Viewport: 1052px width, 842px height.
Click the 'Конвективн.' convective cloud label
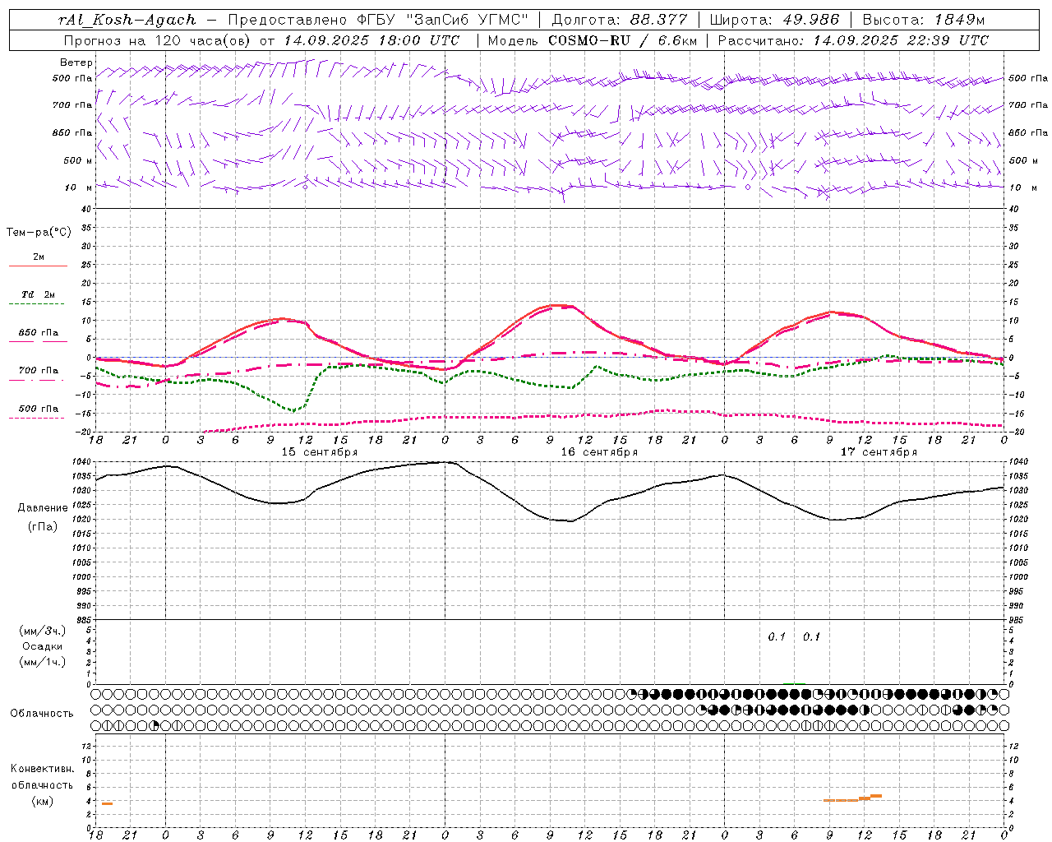click(x=43, y=769)
